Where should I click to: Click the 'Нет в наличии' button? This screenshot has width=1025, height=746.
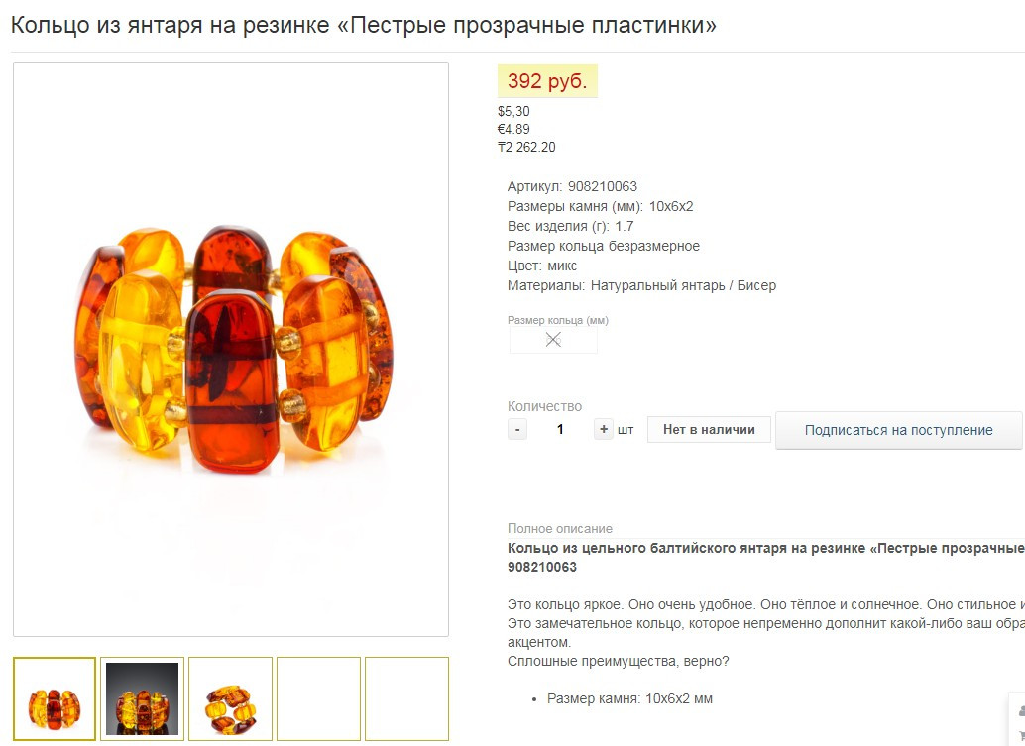709,429
